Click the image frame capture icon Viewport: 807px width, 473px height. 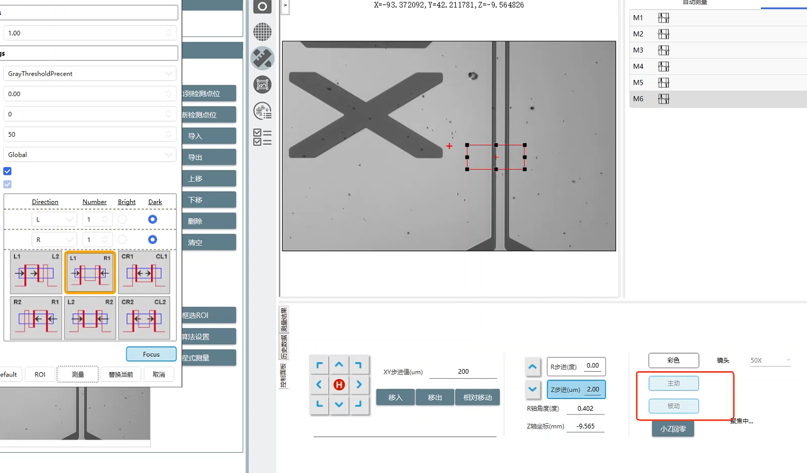click(x=262, y=85)
